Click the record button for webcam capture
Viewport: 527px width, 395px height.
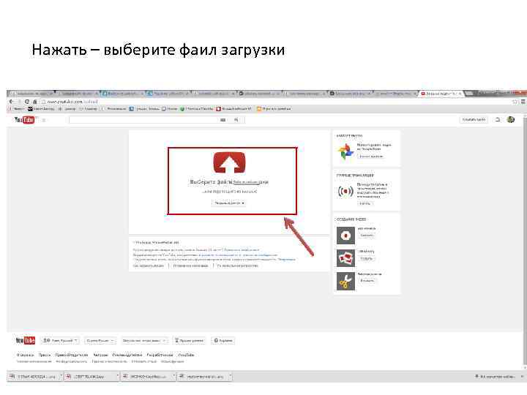(x=367, y=236)
